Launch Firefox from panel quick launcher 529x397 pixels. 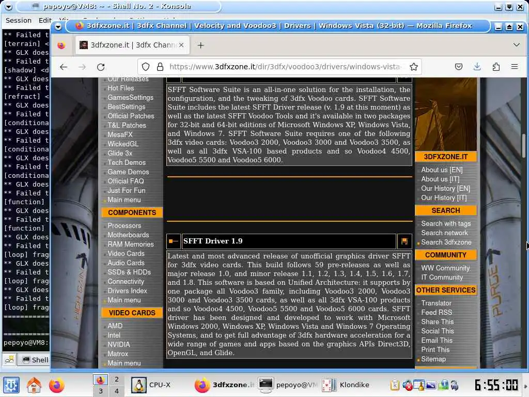click(x=57, y=385)
